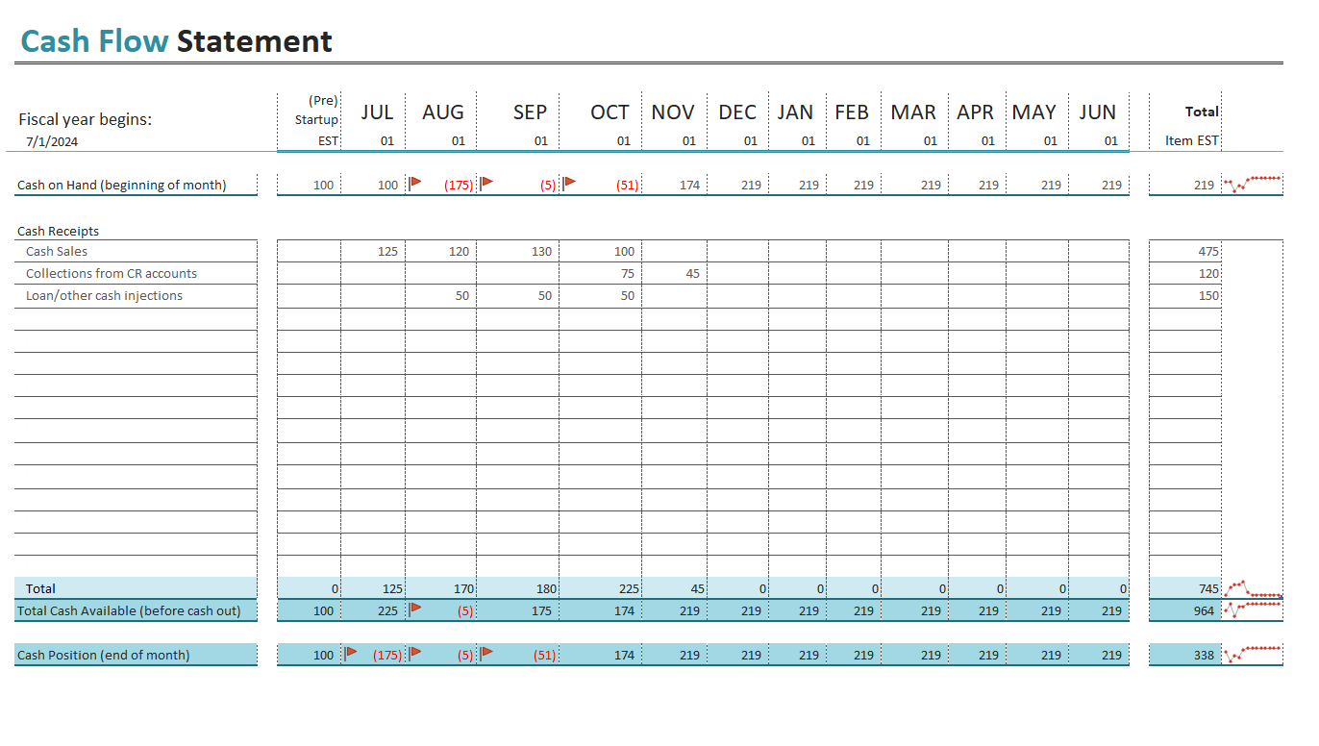
Task: Select the Cash on Hand row sparkline
Action: tap(1252, 183)
